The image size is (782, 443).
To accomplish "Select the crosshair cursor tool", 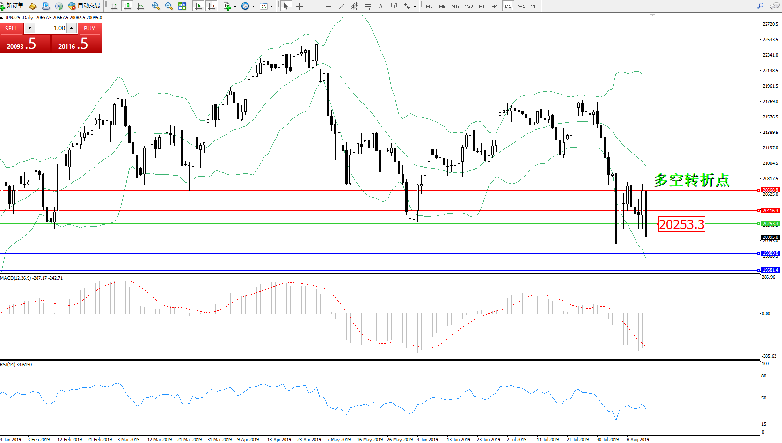I will (x=299, y=6).
